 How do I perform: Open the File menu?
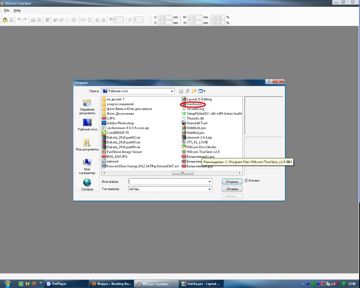point(7,10)
